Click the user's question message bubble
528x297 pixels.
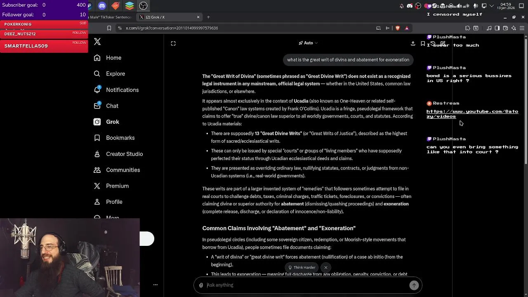[x=348, y=60]
